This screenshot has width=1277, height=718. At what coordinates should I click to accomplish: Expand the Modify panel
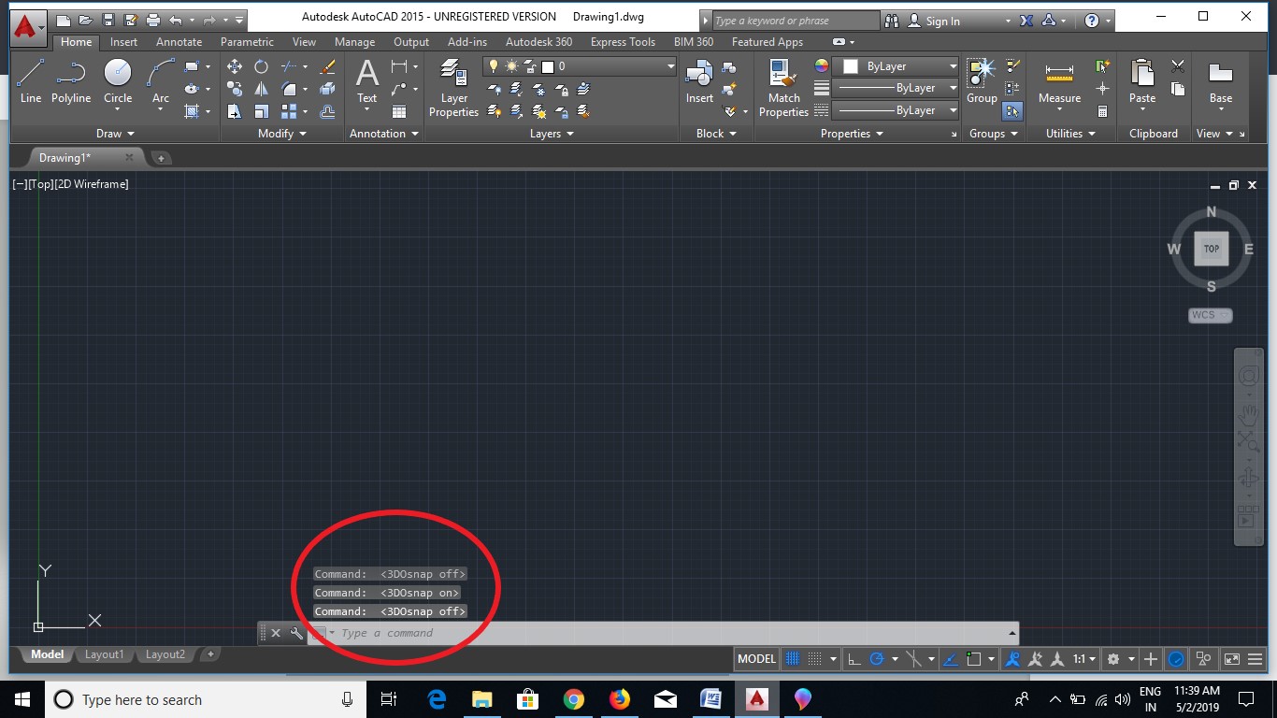(x=280, y=134)
